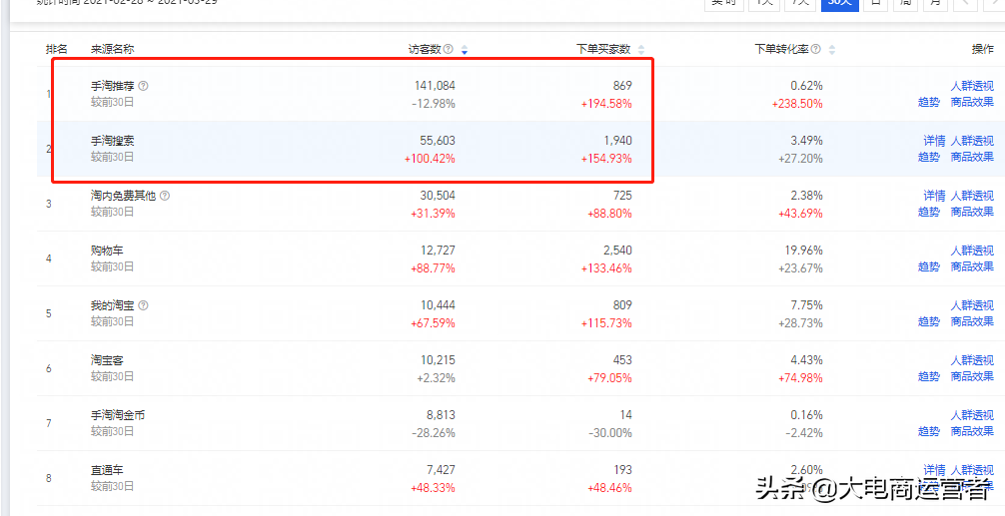Screen dimensions: 1005x516
Task: Click buyer count 2,540
Action: point(617,251)
